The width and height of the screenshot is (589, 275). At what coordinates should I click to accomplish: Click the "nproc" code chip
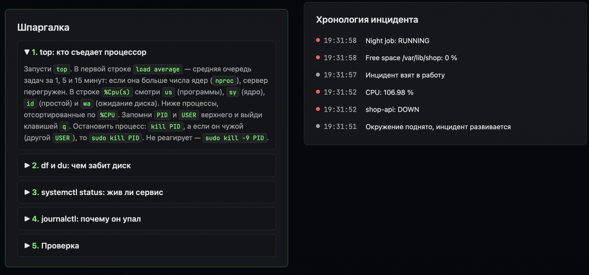(x=224, y=81)
